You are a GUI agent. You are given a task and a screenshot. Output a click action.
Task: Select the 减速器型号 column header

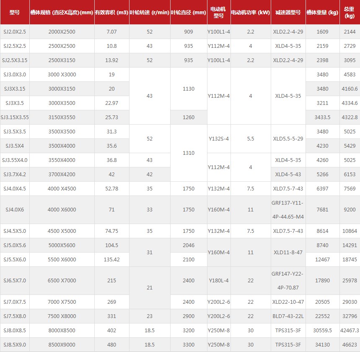coord(288,13)
